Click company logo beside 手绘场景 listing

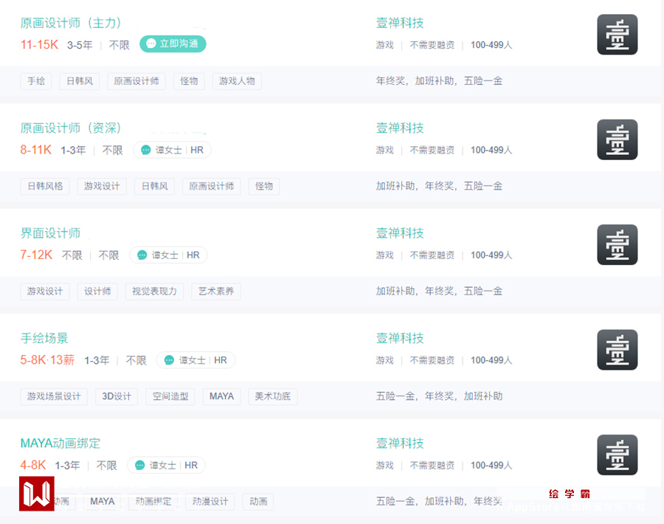click(x=617, y=350)
